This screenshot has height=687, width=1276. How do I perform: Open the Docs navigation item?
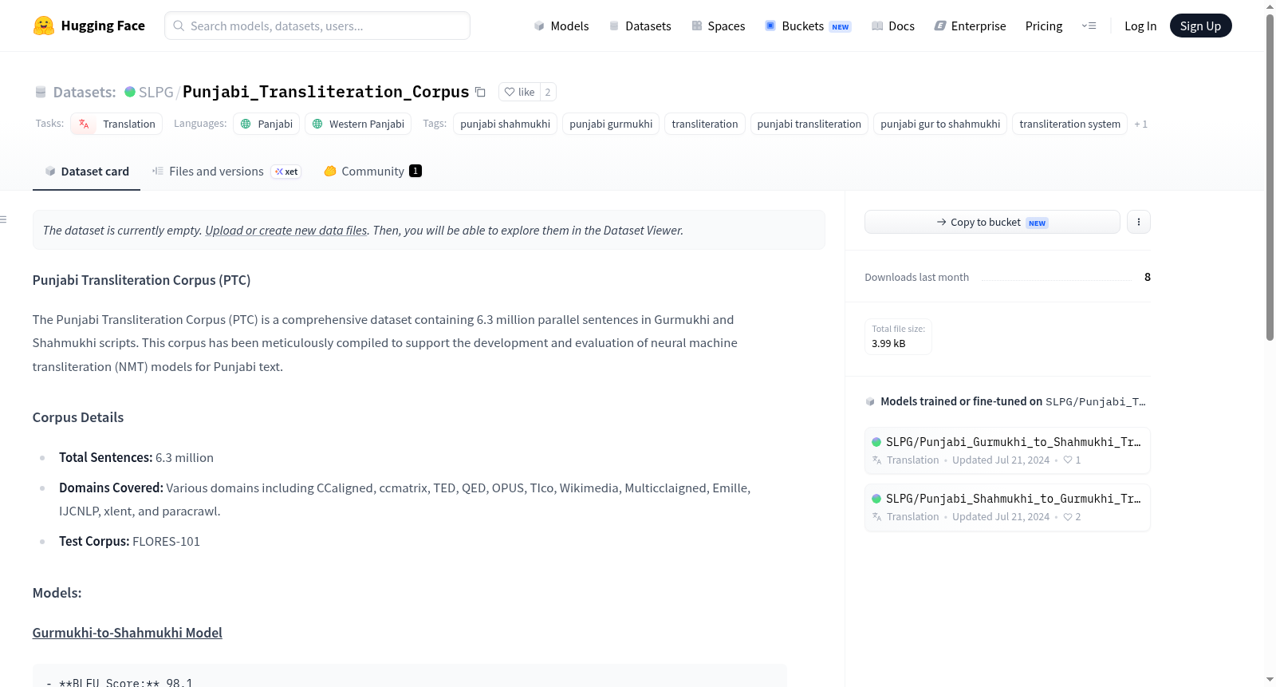click(893, 26)
